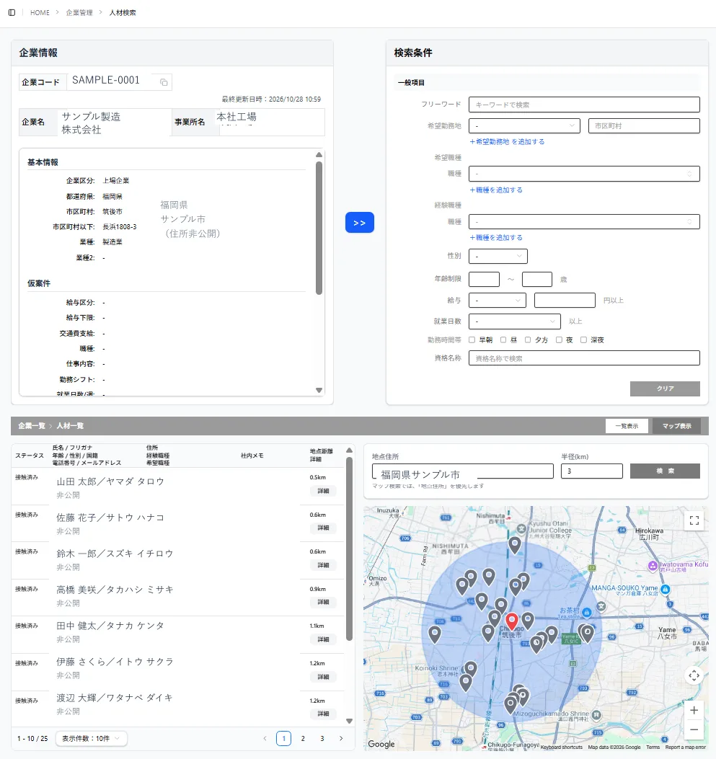Open the 希望勤務地 prefecture dropdown
Image resolution: width=716 pixels, height=759 pixels.
[x=524, y=126]
